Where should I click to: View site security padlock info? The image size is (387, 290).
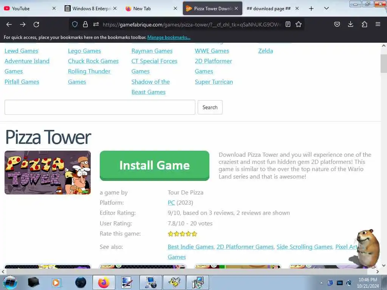coord(85,24)
